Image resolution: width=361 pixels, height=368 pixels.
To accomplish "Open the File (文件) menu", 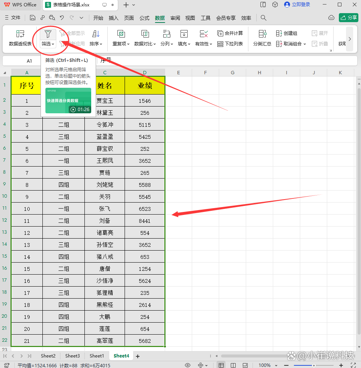I will (x=13, y=18).
